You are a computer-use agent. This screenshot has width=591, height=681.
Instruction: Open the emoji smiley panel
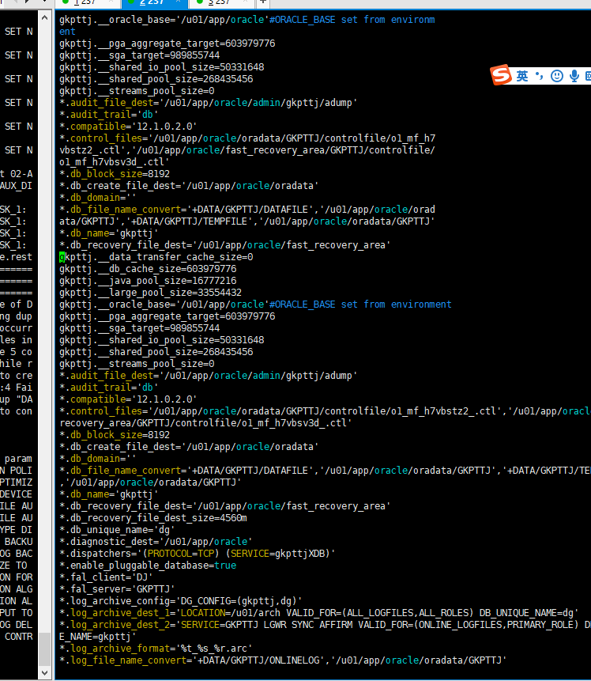(x=557, y=76)
